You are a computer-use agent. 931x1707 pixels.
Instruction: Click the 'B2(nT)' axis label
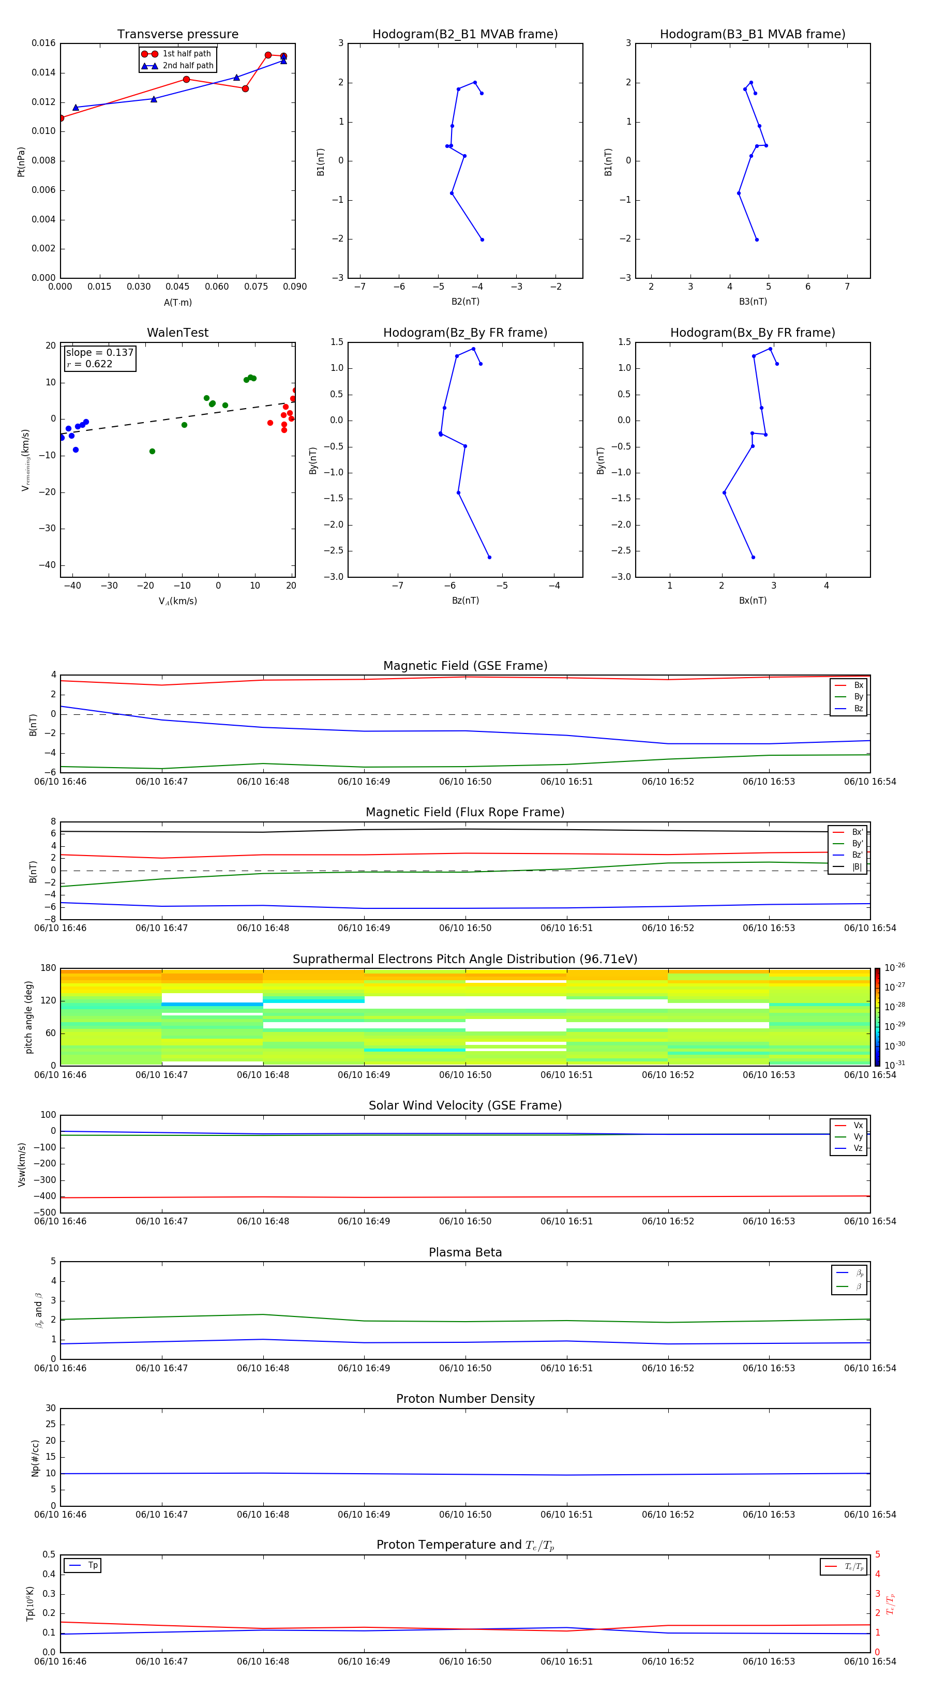click(x=465, y=302)
